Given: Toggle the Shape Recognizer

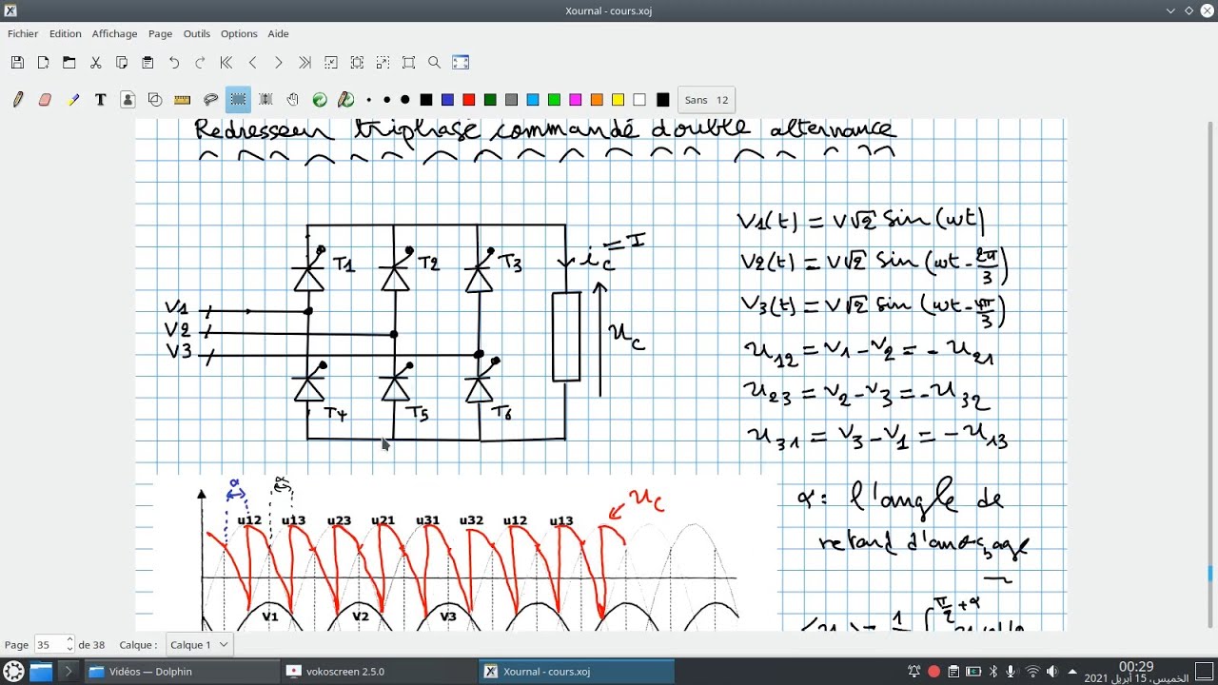Looking at the screenshot, I should click(x=155, y=100).
